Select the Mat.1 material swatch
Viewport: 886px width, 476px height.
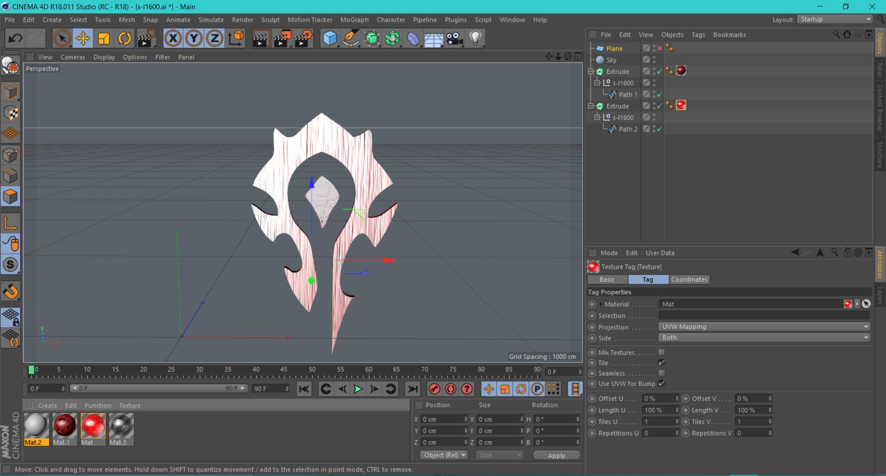(x=64, y=425)
